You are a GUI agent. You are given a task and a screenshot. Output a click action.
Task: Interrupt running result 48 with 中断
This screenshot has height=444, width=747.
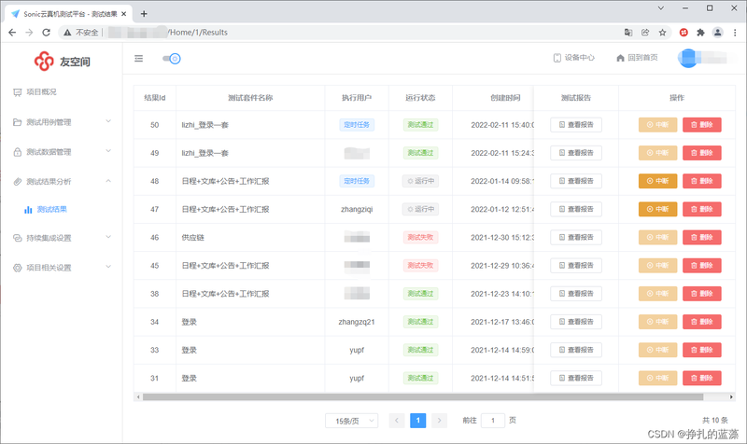coord(657,181)
